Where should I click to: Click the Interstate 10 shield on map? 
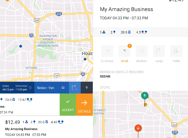pyautogui.click(x=31, y=35)
